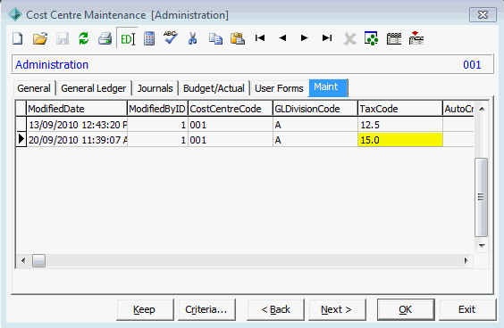Copy using the two pages icon
Image resolution: width=504 pixels, height=328 pixels.
215,39
